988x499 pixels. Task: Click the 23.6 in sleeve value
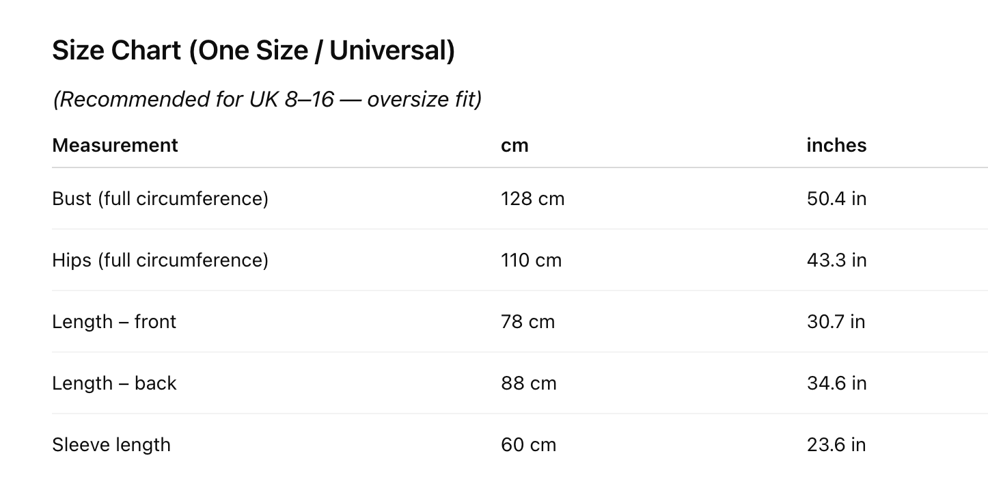pyautogui.click(x=836, y=445)
